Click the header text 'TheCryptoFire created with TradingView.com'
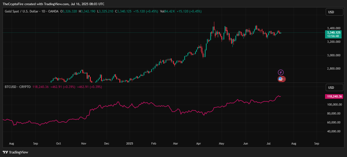Screen dimensions: 347x157 pyautogui.click(x=36, y=4)
